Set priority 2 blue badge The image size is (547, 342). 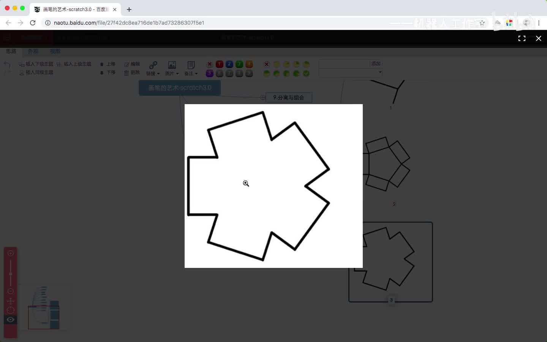coord(229,64)
